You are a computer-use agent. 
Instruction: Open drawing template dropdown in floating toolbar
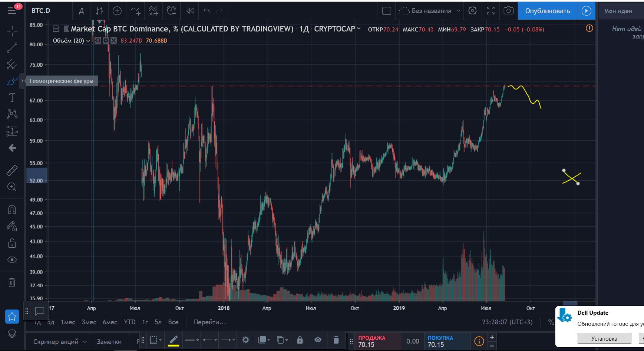[x=155, y=340]
